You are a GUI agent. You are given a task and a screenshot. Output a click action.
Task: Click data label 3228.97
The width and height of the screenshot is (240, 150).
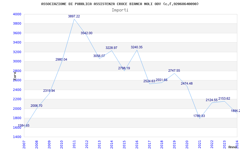pyautogui.click(x=111, y=48)
